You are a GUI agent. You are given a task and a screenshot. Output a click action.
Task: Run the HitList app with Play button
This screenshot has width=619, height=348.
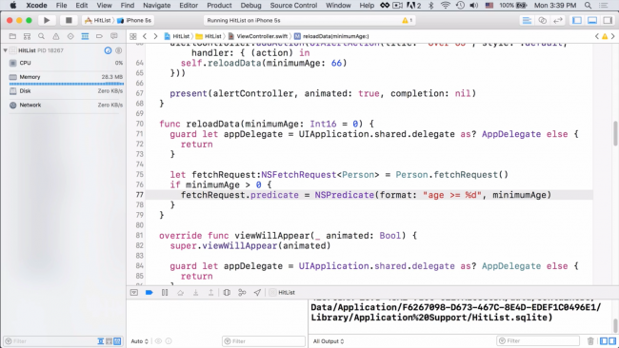(47, 20)
